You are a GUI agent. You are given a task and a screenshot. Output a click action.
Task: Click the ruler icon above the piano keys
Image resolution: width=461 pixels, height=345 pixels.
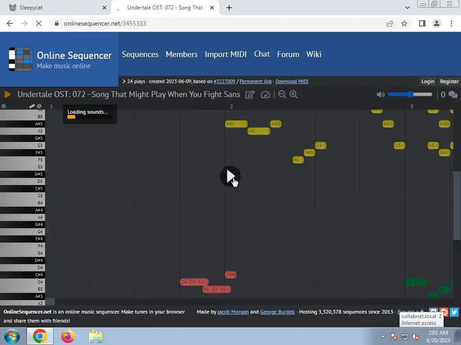tap(32, 106)
